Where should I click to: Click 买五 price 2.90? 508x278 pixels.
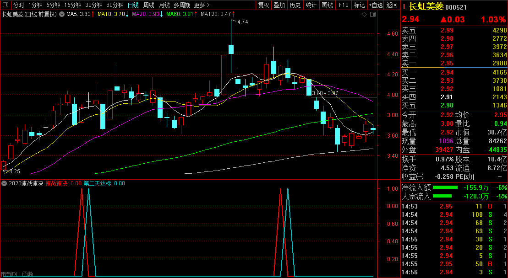tap(447, 105)
